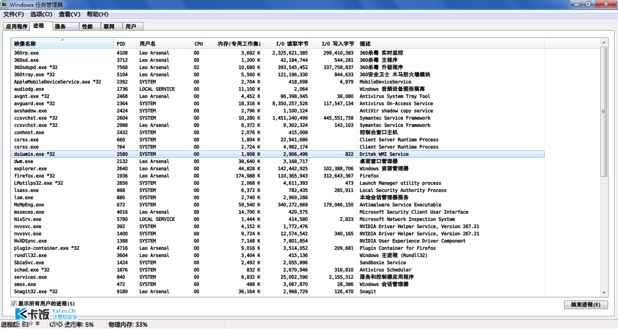618x329 pixels.
Task: Select the dwm.exe process row
Action: [x=278, y=161]
